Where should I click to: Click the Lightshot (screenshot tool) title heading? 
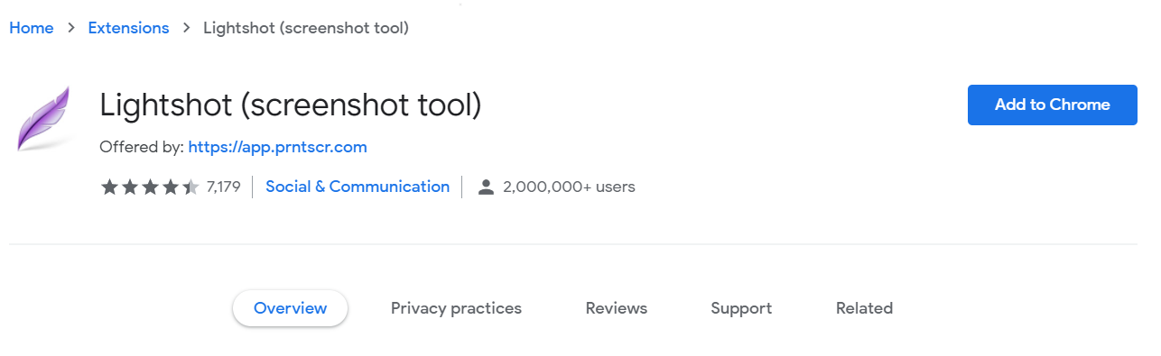point(291,105)
